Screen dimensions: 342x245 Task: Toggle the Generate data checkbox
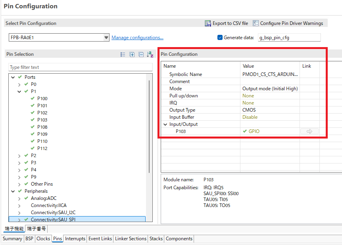(x=220, y=38)
